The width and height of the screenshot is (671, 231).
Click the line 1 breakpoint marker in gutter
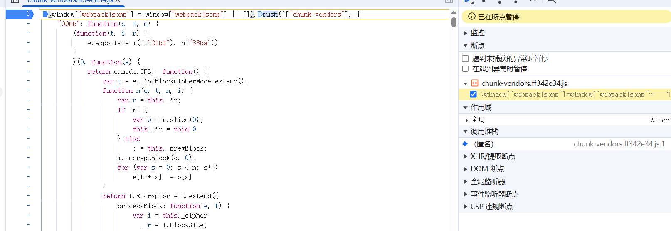[19, 14]
